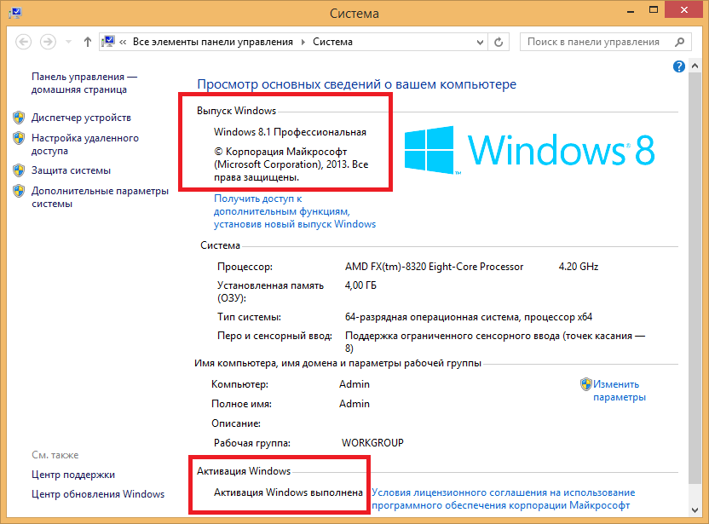Expand the breadcrumb arrow before 'Система'
This screenshot has width=709, height=524.
(303, 42)
